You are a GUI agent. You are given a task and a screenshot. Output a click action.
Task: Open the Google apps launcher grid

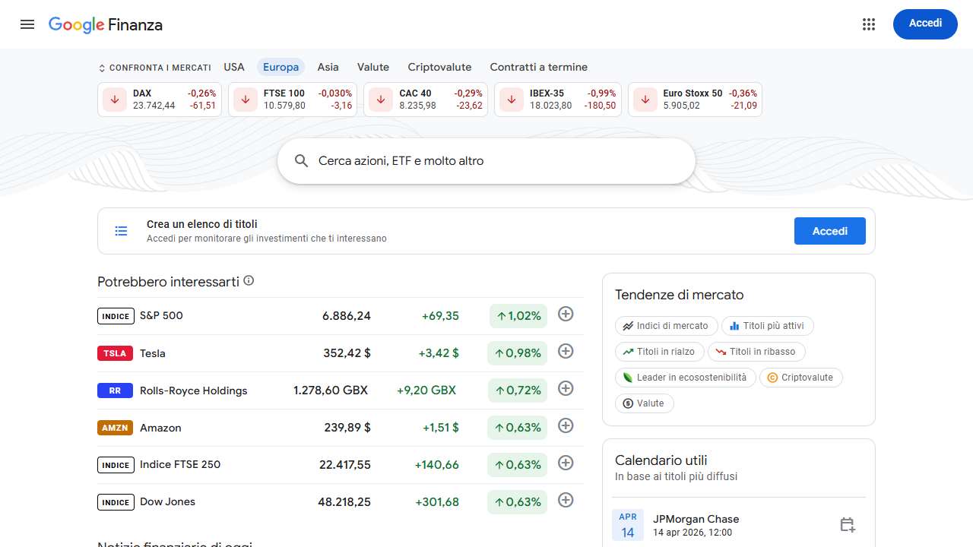(x=868, y=24)
